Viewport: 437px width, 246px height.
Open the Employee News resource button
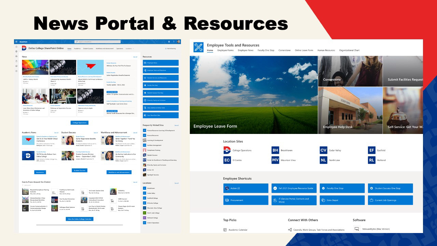[x=160, y=63]
